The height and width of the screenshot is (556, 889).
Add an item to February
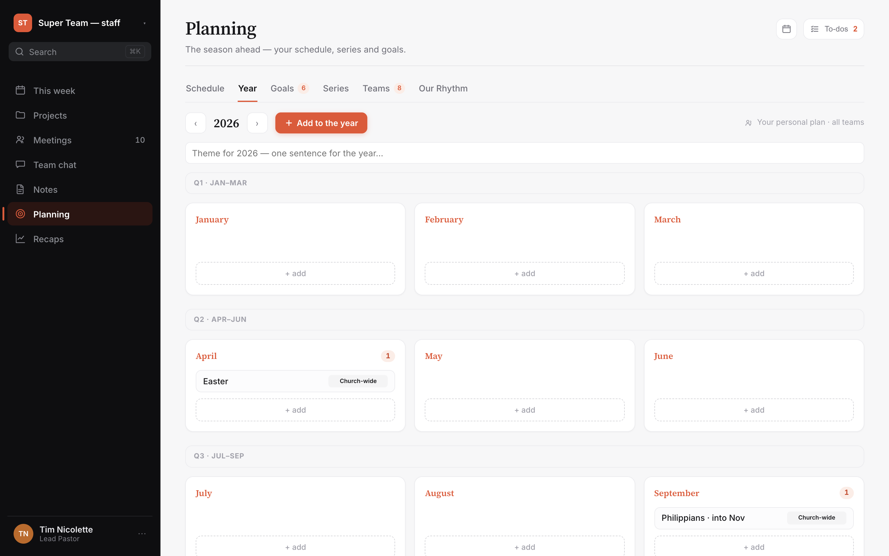[x=524, y=274]
